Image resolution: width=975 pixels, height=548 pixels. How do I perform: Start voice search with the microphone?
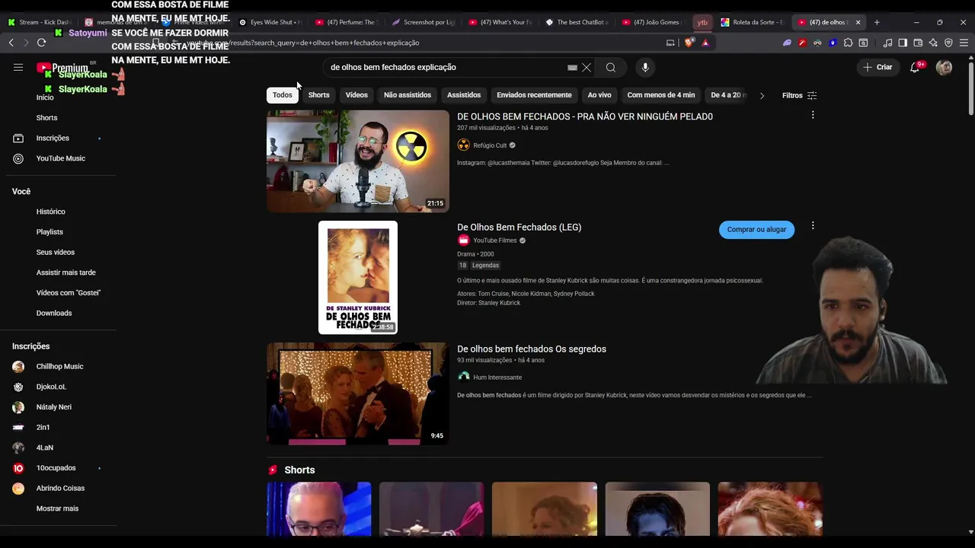pos(645,68)
